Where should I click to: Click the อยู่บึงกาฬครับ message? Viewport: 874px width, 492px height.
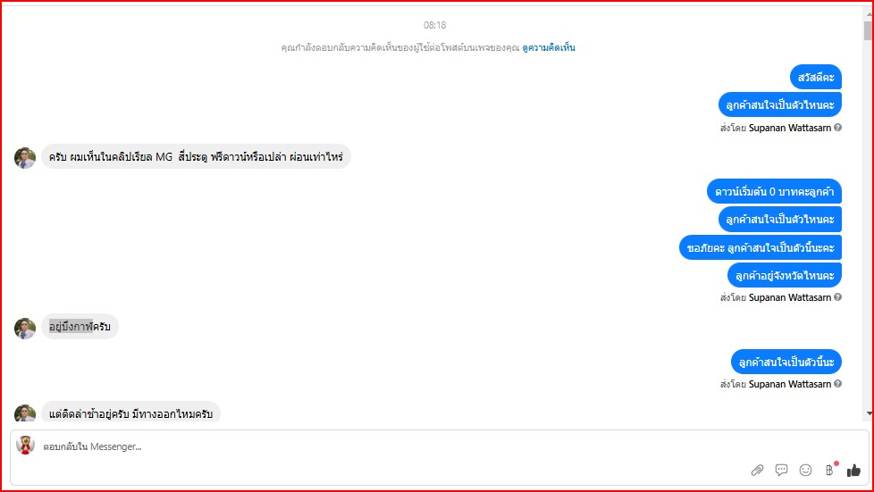[80, 327]
